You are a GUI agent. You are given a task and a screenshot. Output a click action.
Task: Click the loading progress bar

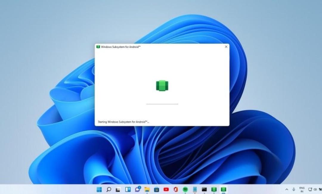point(162,104)
